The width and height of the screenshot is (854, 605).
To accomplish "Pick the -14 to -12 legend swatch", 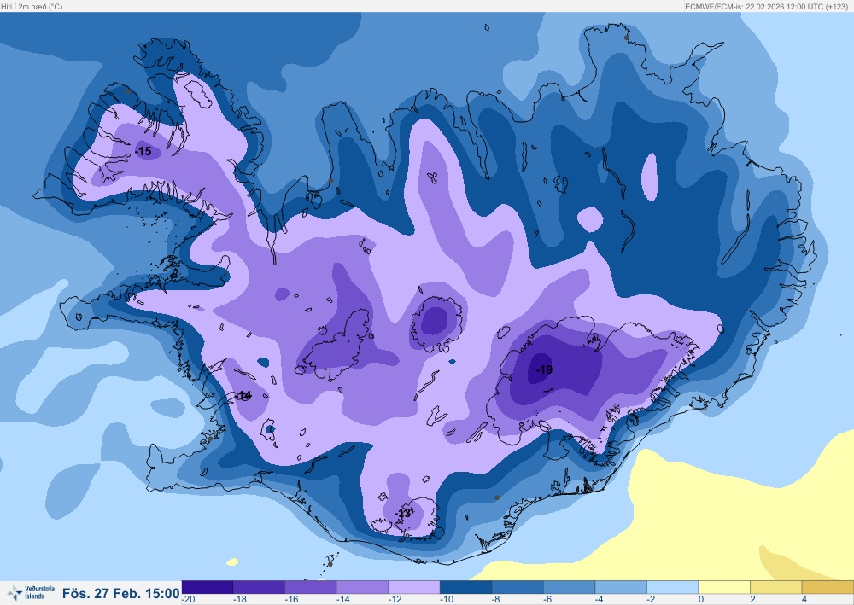I will [363, 587].
